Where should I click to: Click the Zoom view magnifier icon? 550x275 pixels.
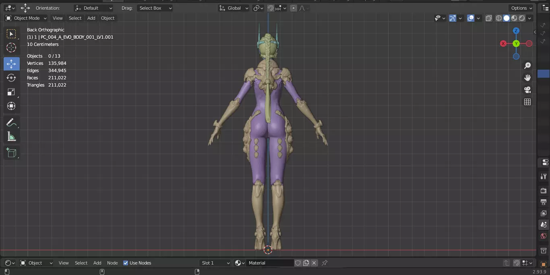click(527, 66)
